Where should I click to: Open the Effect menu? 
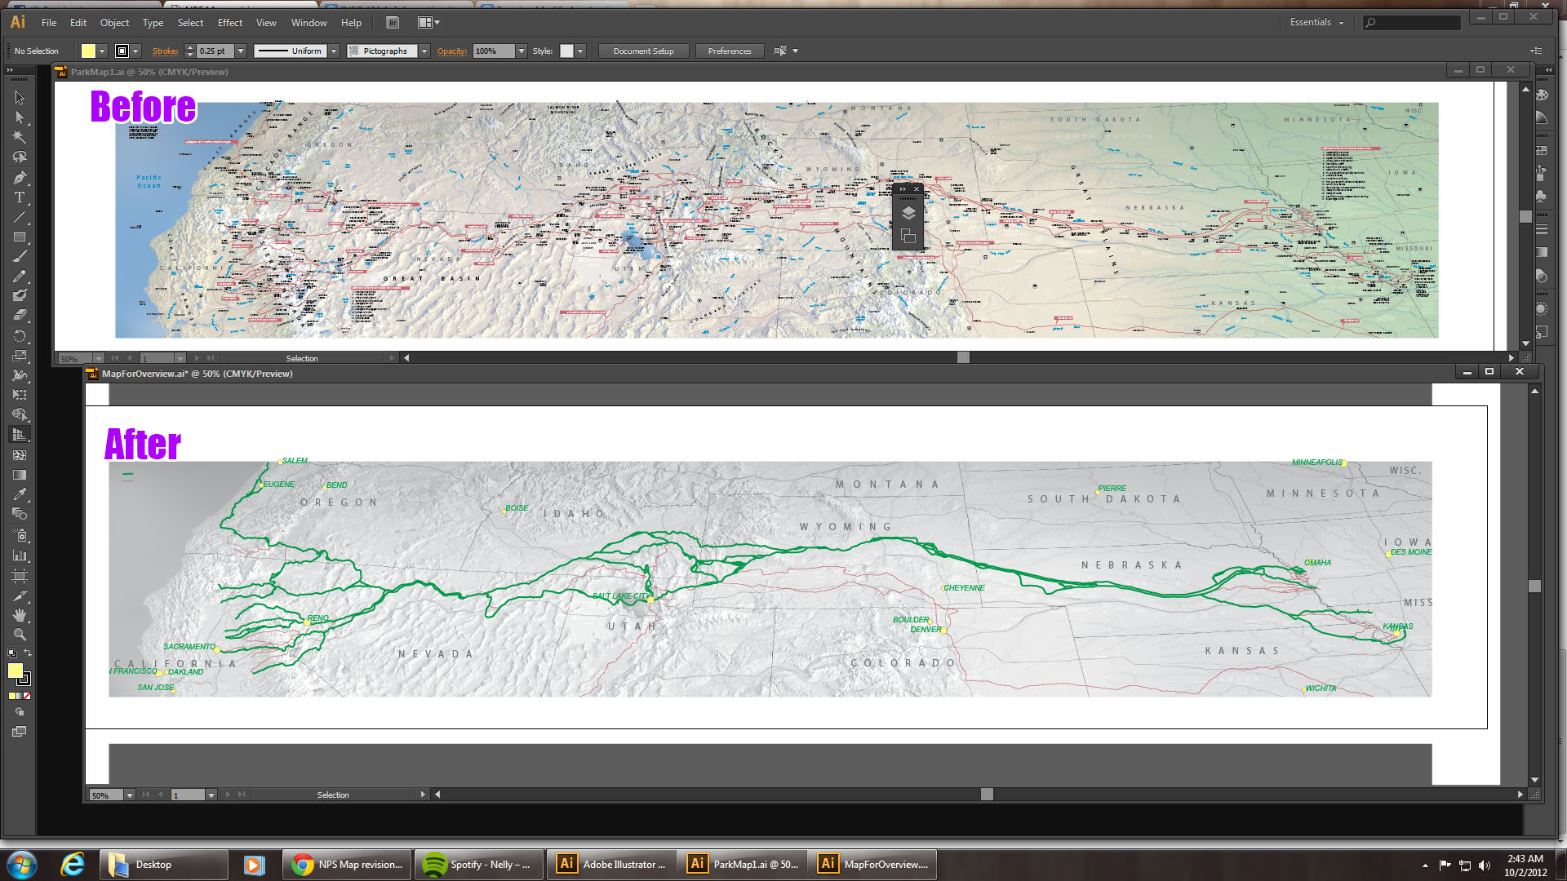tap(229, 22)
